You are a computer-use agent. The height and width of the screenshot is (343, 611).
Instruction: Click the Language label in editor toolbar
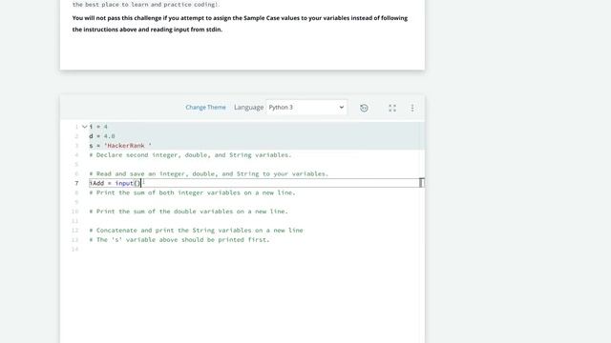pyautogui.click(x=248, y=108)
